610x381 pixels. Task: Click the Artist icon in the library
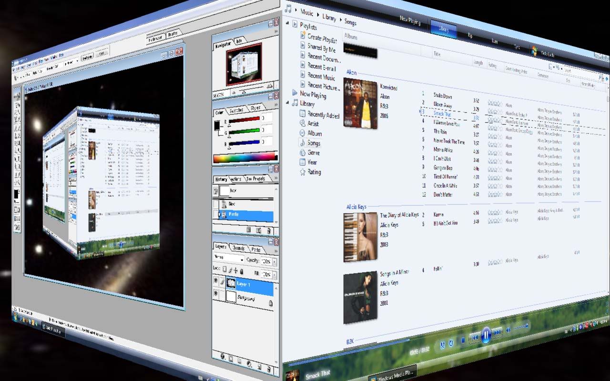pos(302,123)
